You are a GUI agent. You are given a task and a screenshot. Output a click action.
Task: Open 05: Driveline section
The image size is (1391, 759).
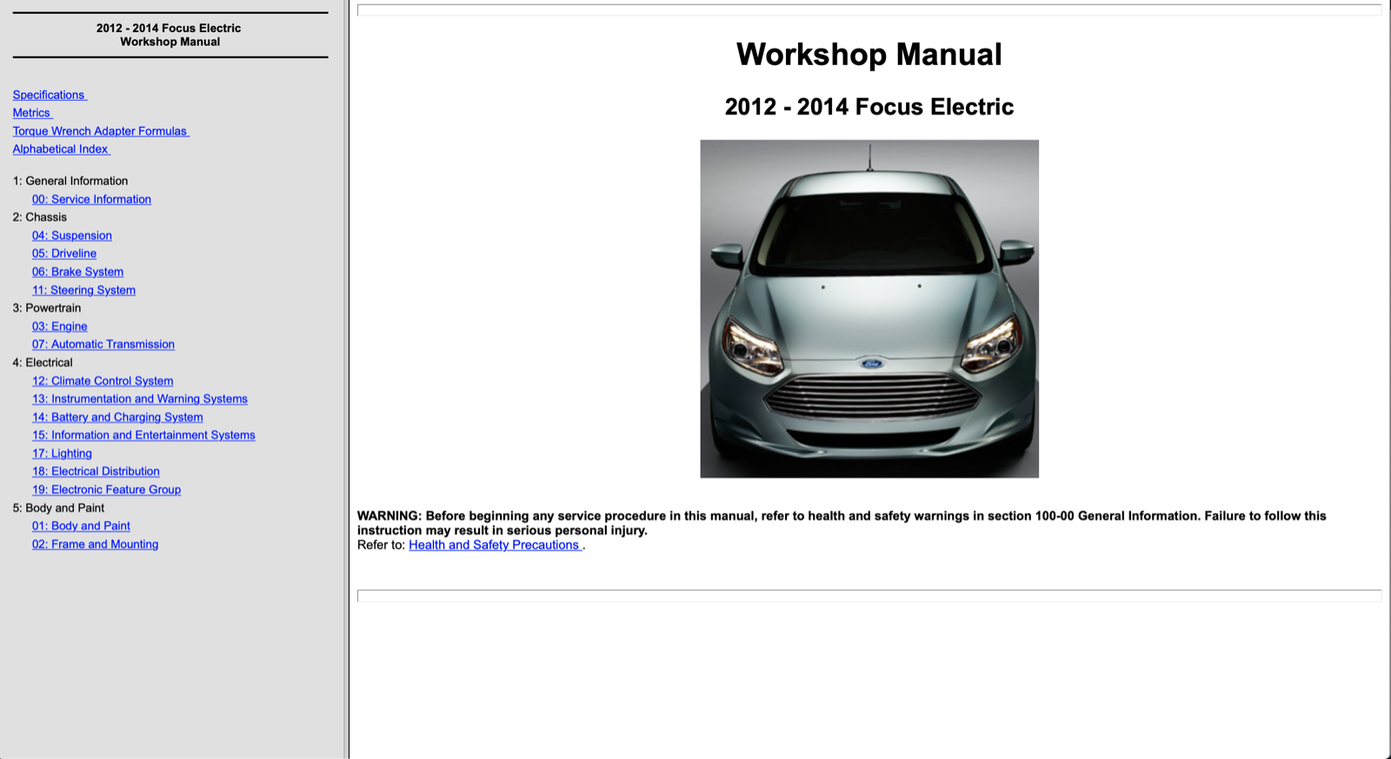pos(64,254)
